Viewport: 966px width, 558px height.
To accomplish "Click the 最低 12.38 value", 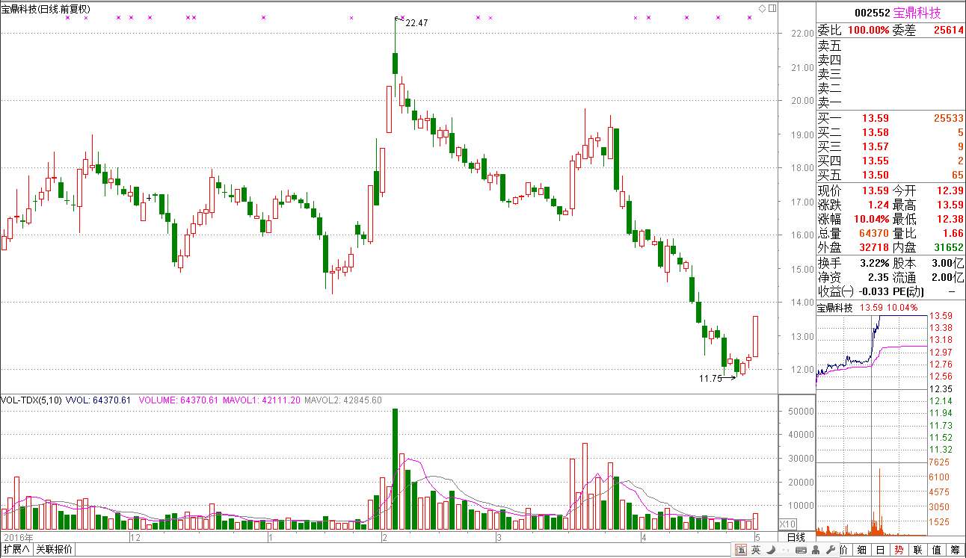I will [950, 220].
